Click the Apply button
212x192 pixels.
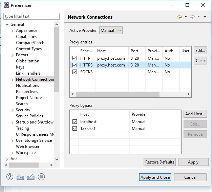[x=193, y=162]
